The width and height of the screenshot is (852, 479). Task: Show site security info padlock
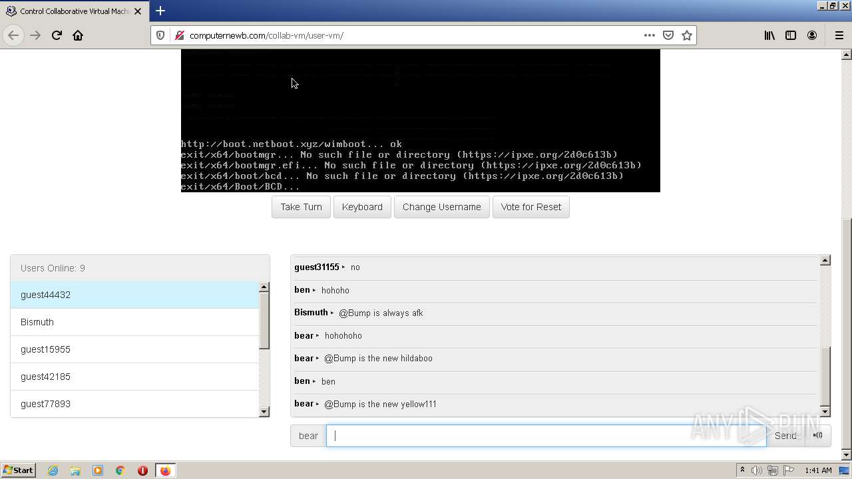[x=179, y=35]
